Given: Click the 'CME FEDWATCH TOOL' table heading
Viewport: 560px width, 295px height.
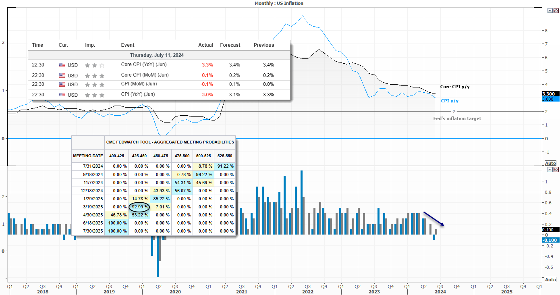Looking at the screenshot, I should click(x=170, y=142).
